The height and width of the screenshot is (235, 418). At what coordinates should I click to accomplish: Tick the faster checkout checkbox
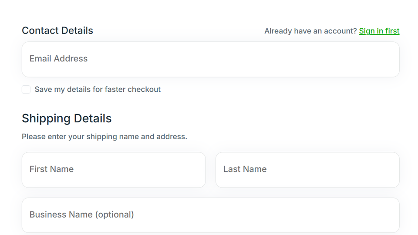click(x=26, y=90)
